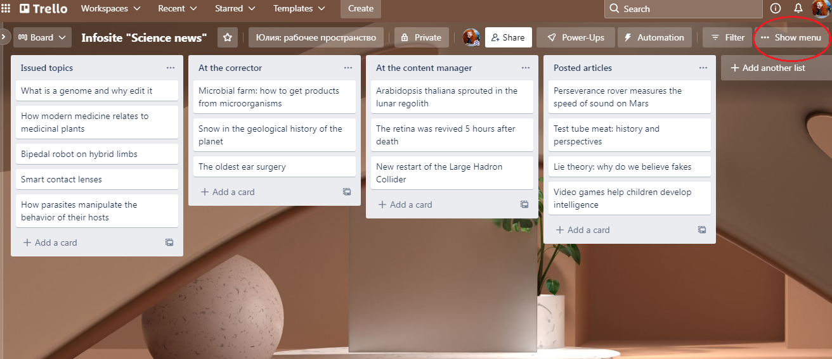Add a card to Issued topics
The image size is (832, 359).
[88, 242]
